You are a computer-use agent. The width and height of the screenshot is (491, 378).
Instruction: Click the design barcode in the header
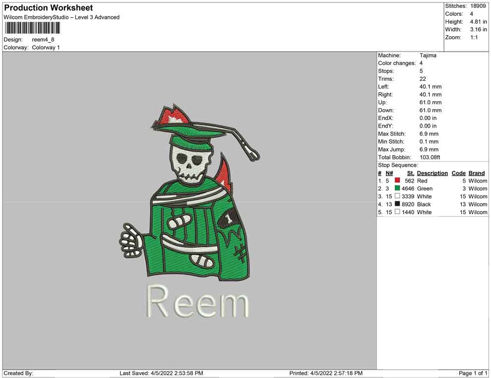click(x=32, y=28)
